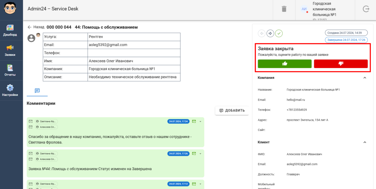This screenshot has width=376, height=189.
Task: Go to Заявки in the sidebar
Action: [x=10, y=50]
